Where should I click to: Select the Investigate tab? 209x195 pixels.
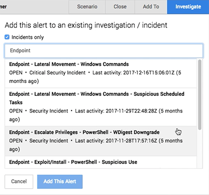click(x=188, y=7)
